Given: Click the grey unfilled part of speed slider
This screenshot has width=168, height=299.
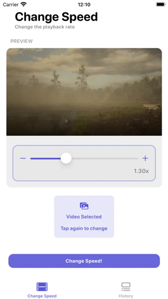Looking at the screenshot, I should point(105,158).
